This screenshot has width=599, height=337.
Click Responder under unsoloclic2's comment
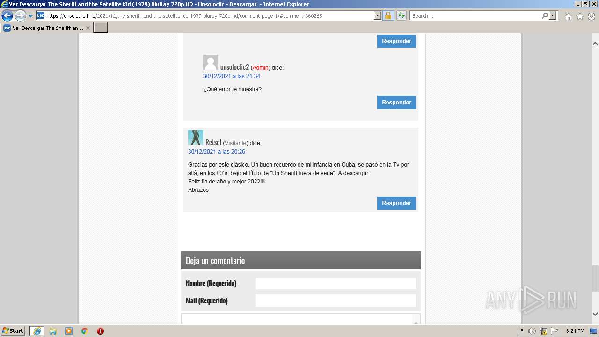click(x=396, y=103)
